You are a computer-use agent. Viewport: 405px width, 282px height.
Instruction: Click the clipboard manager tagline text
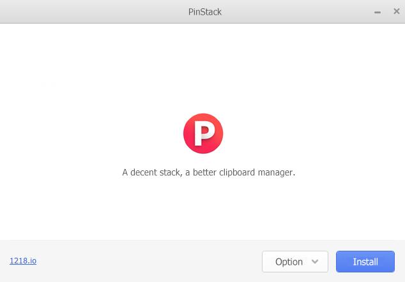208,172
